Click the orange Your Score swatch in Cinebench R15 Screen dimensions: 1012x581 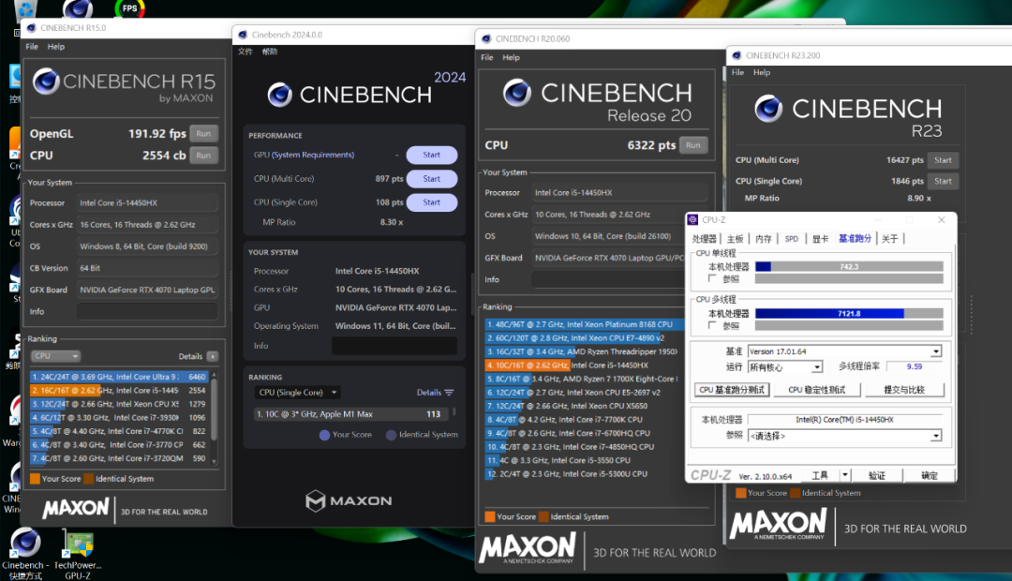click(x=35, y=478)
